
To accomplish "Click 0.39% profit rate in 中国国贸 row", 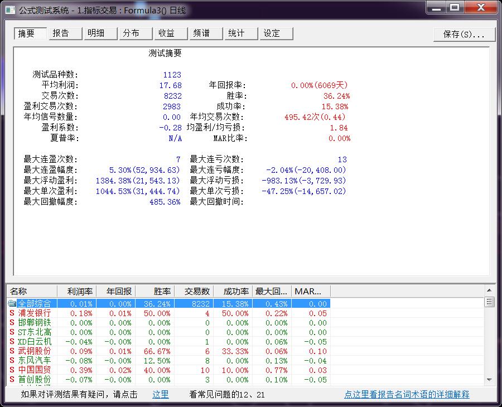I will (81, 370).
